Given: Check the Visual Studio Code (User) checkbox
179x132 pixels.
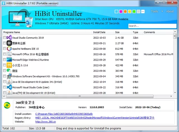Looking at the screenshot, I should tap(4, 87).
